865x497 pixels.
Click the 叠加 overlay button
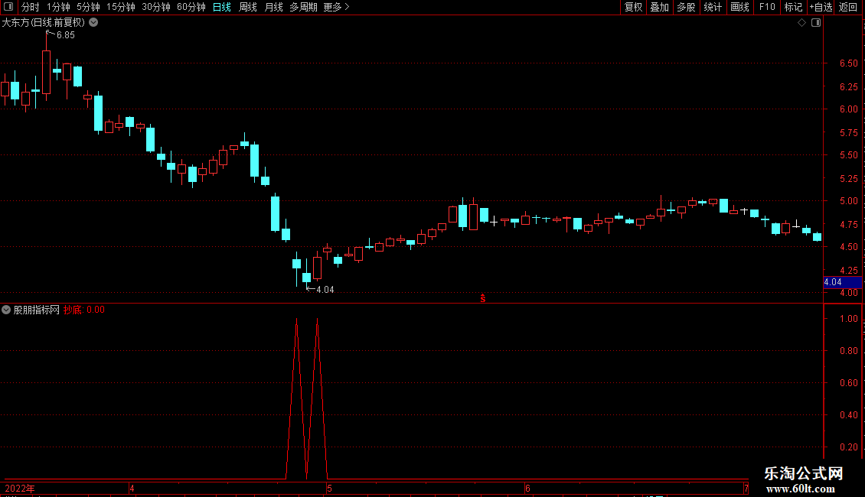point(660,7)
